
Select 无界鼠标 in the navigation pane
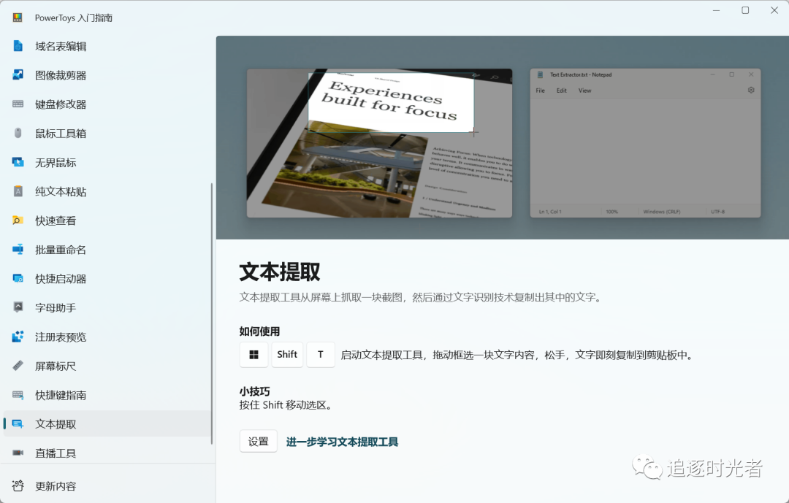(x=16, y=163)
